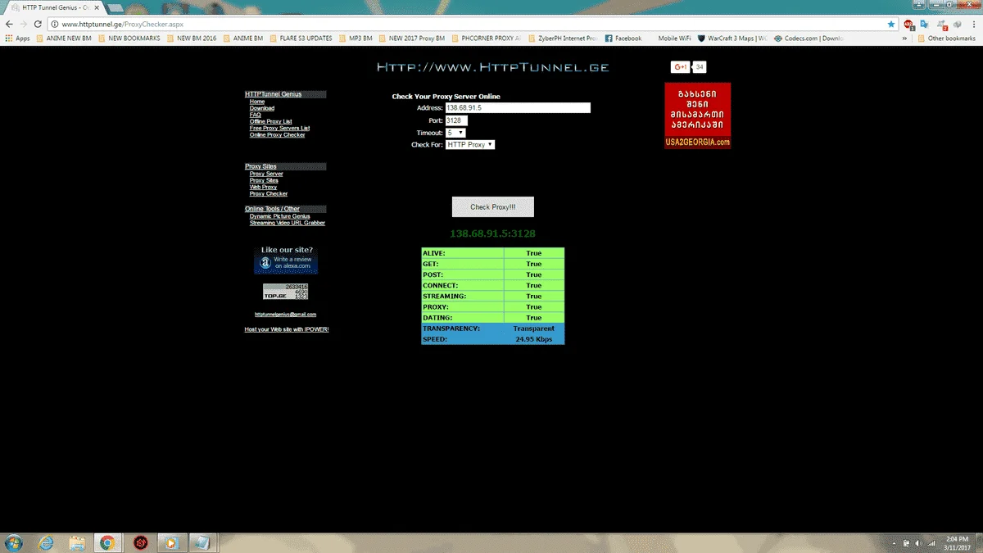Viewport: 983px width, 553px height.
Task: Click the browser forward arrow
Action: point(24,25)
